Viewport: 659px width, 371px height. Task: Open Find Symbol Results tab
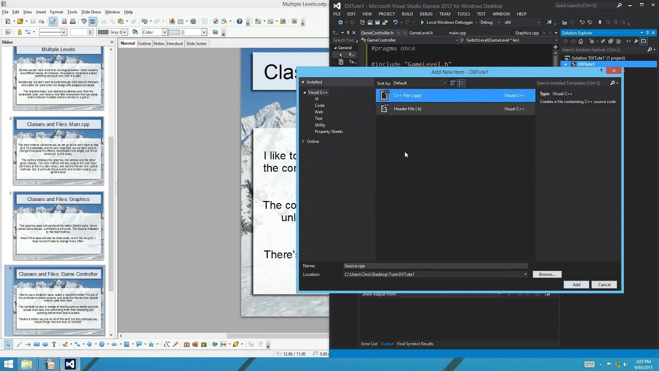(x=415, y=344)
